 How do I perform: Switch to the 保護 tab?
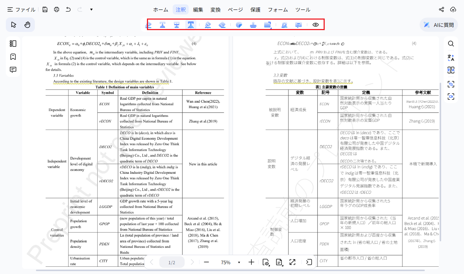point(255,10)
